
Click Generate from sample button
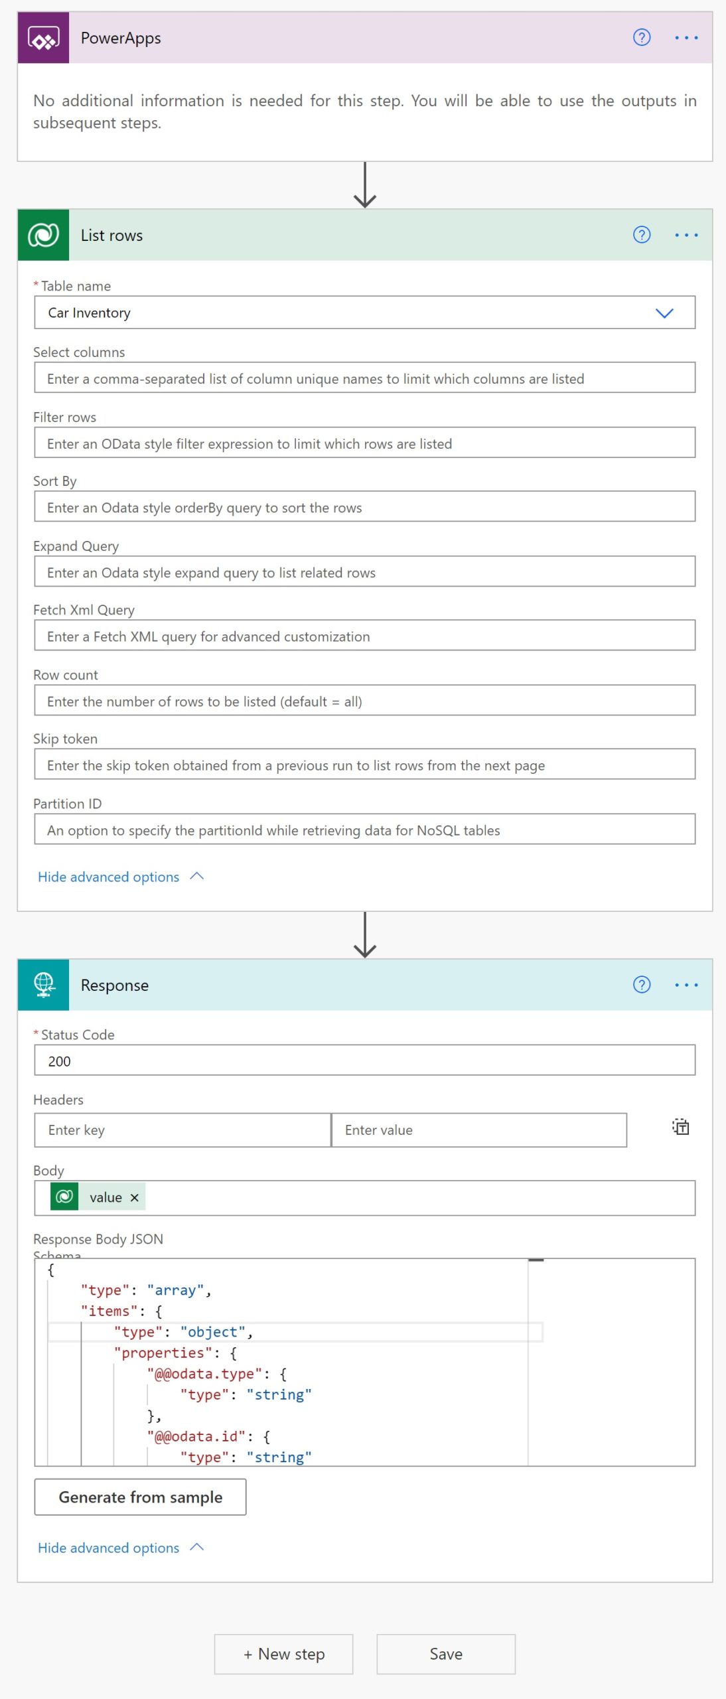(140, 1497)
